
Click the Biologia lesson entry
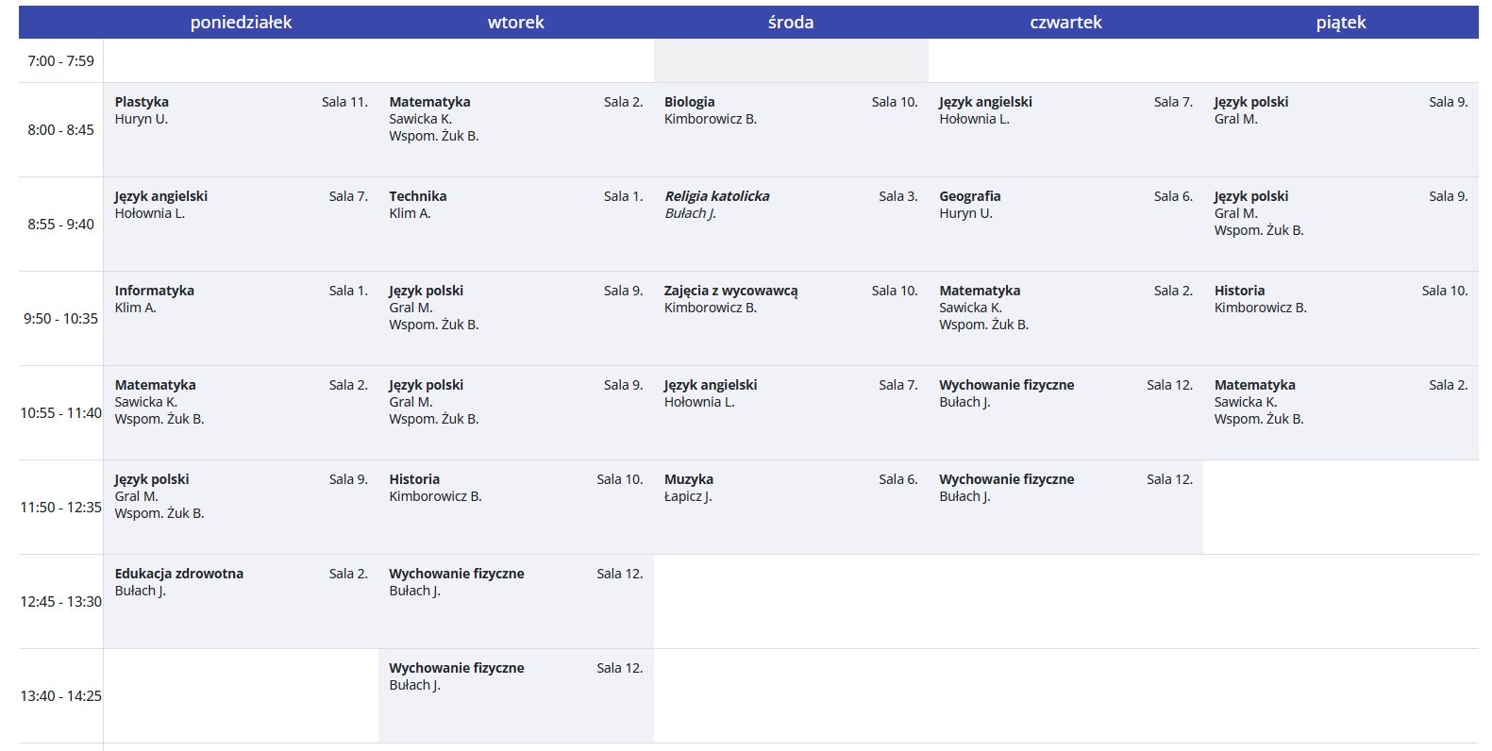689,102
